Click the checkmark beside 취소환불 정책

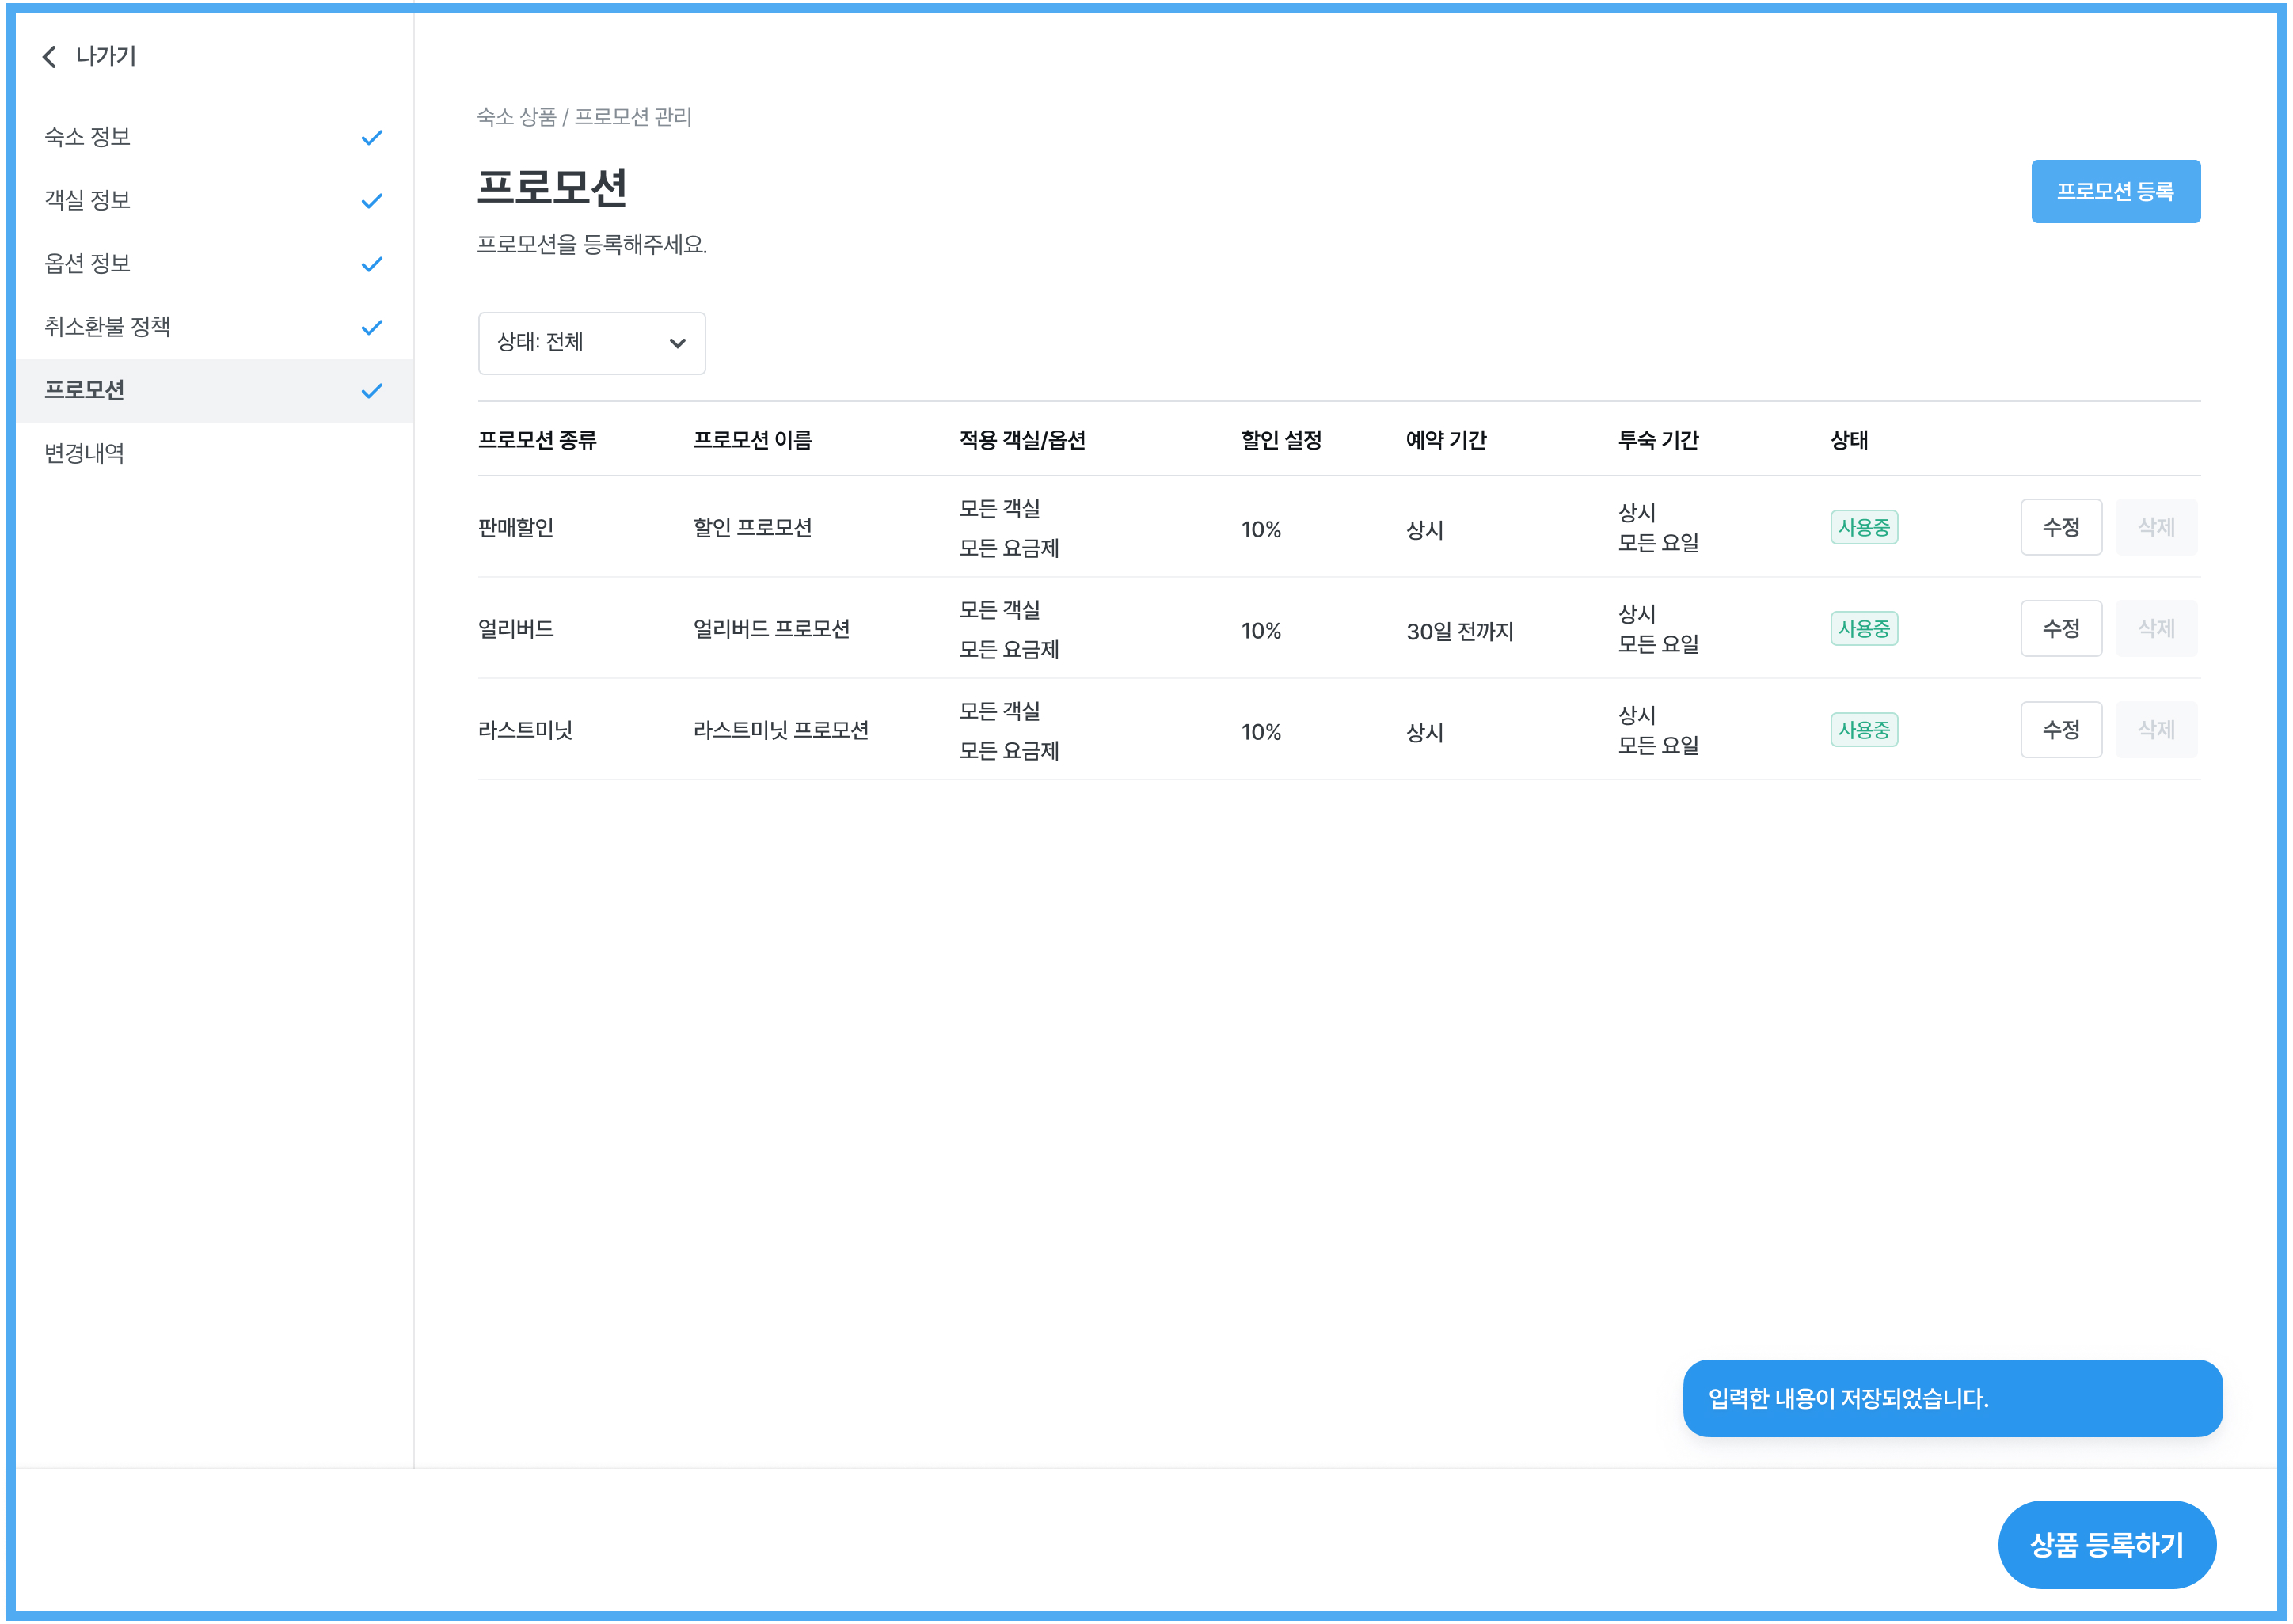pyautogui.click(x=371, y=328)
